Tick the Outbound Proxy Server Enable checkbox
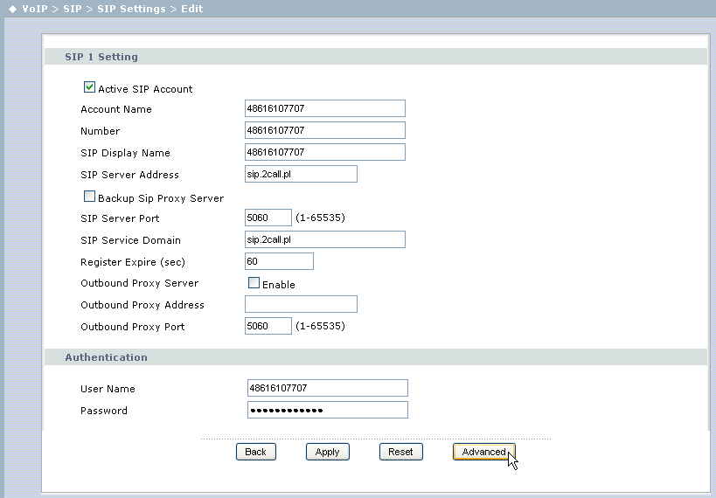This screenshot has height=498, width=716. coord(254,283)
